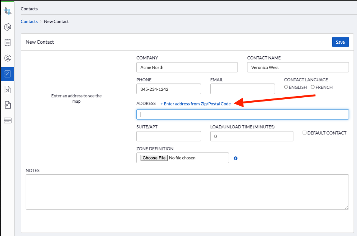Open the import file arrow icon

coord(8,105)
